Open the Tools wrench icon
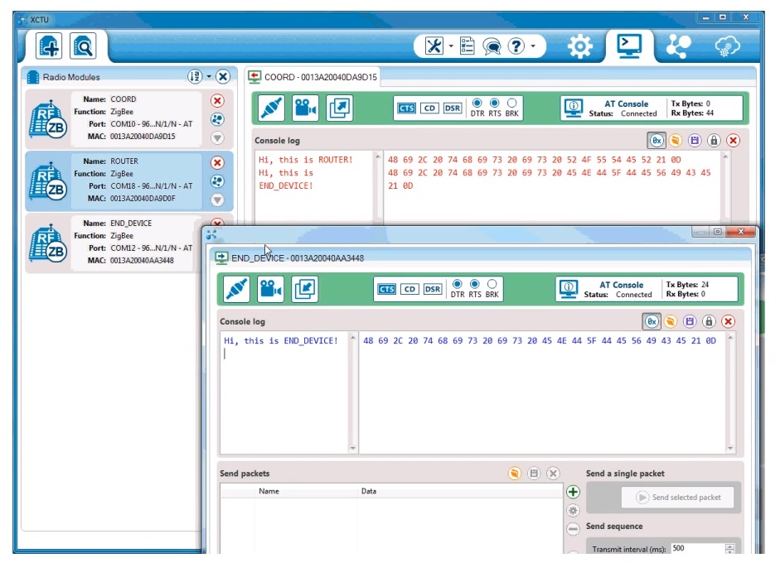Screen dimensions: 780x582 coord(434,46)
